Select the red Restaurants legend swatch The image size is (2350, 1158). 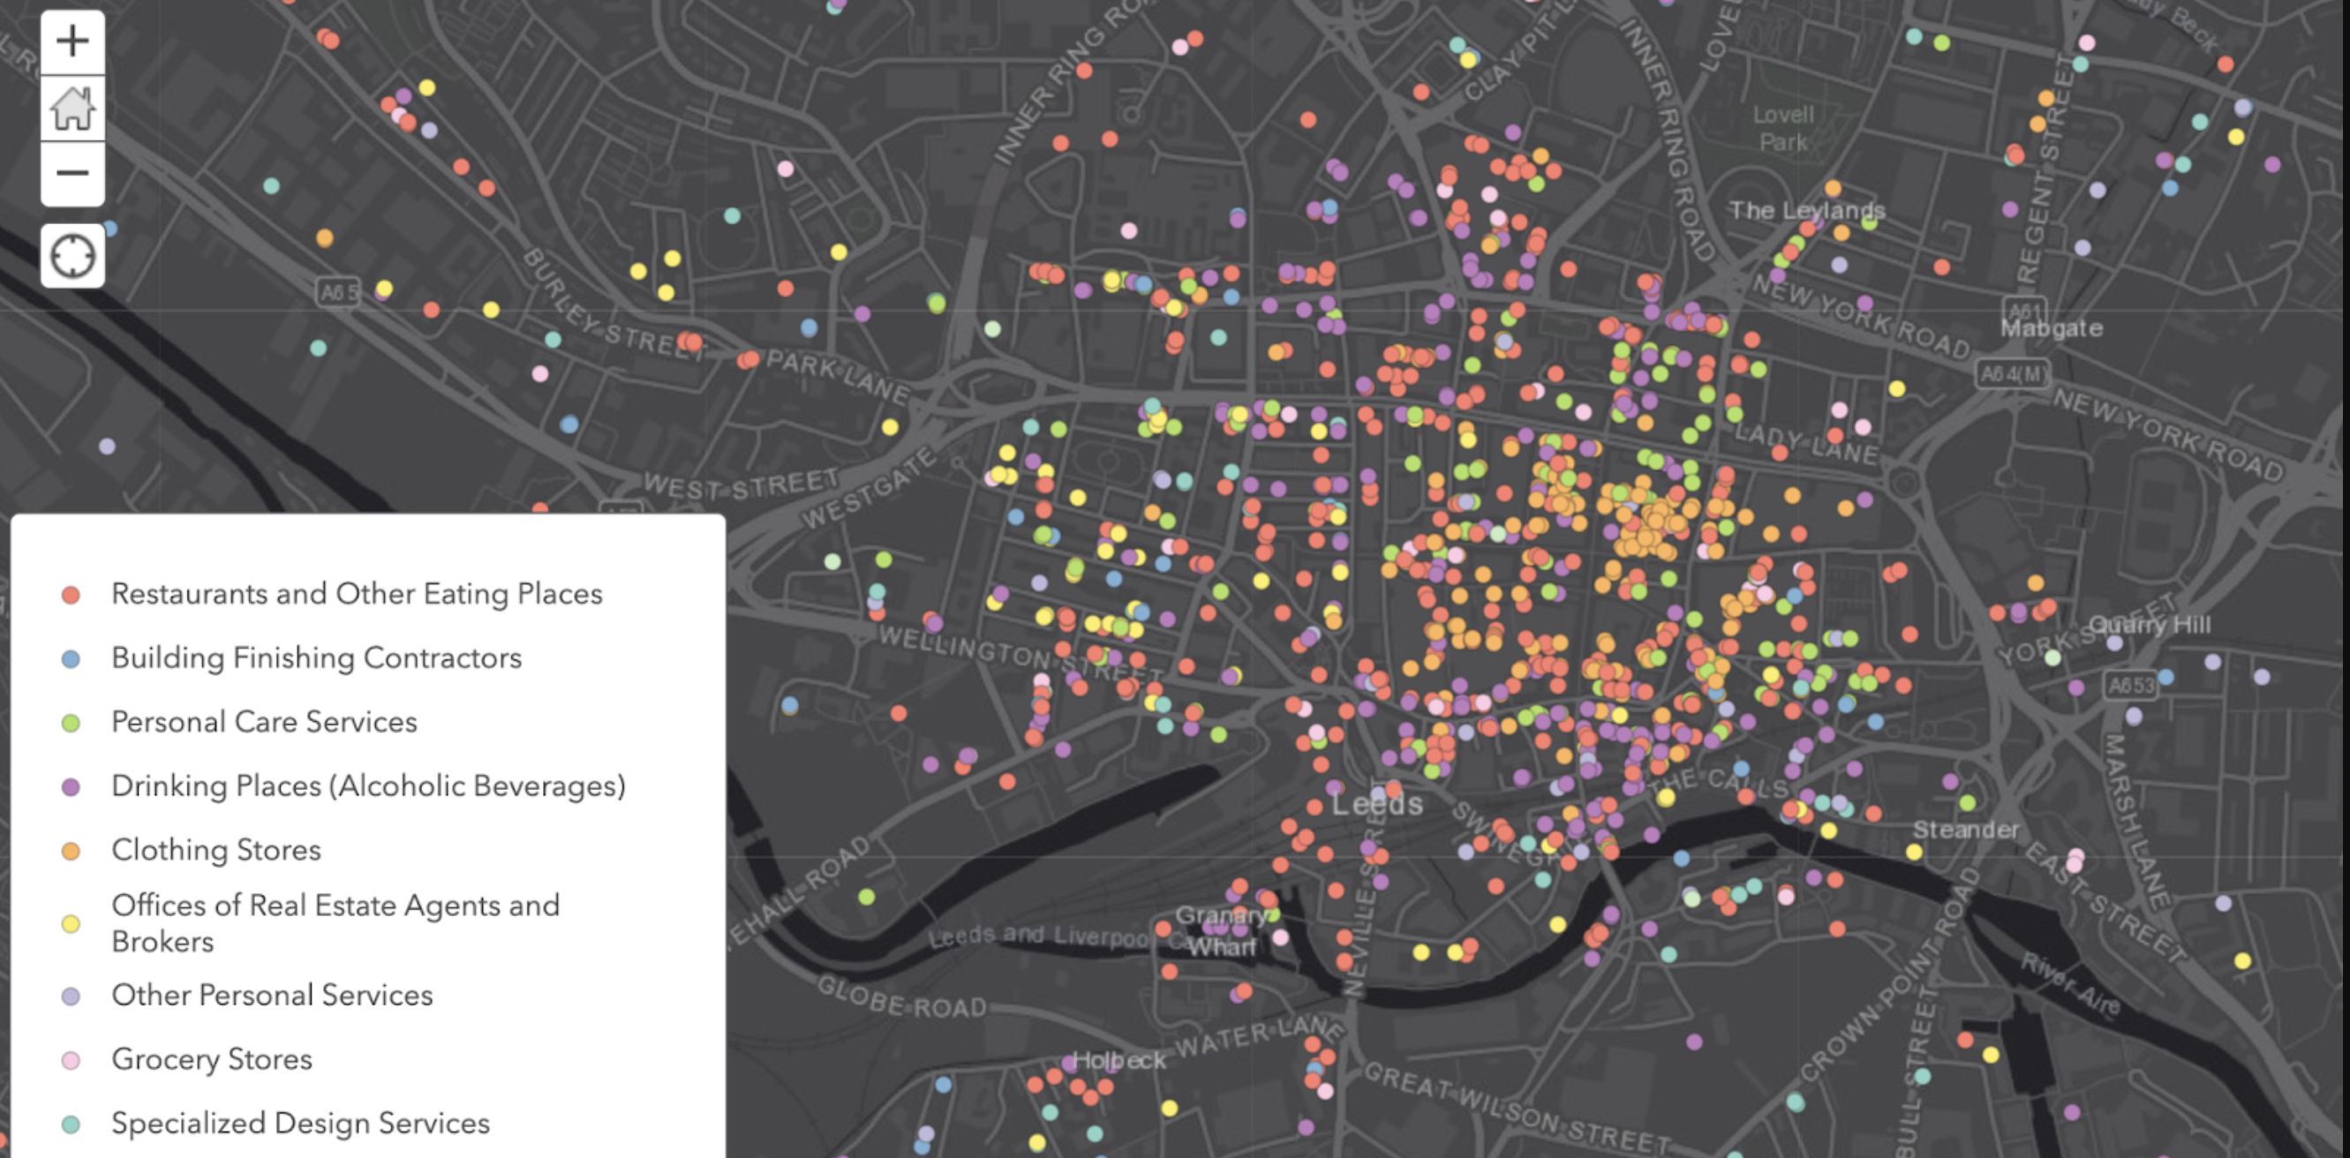tap(71, 596)
